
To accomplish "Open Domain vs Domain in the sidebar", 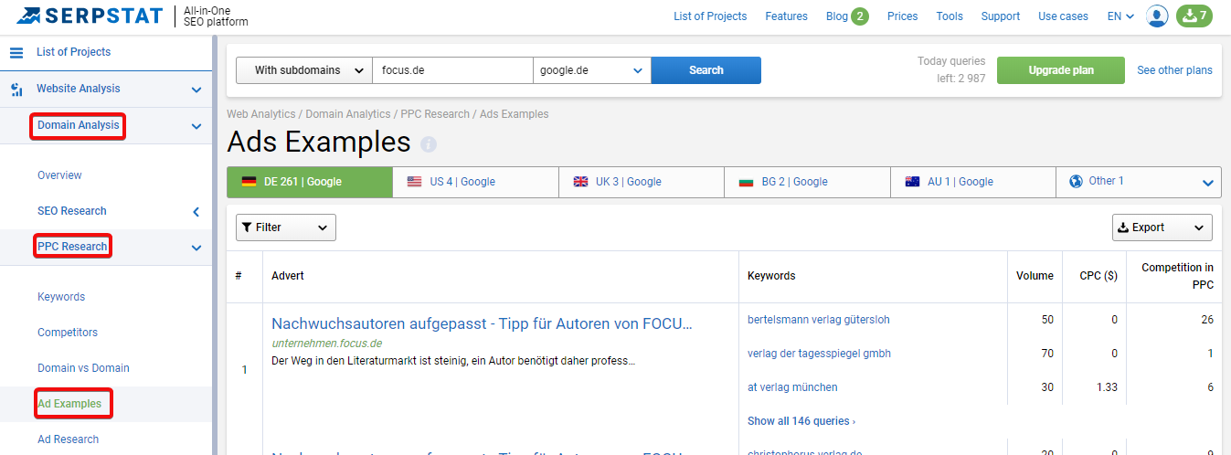I will point(83,368).
